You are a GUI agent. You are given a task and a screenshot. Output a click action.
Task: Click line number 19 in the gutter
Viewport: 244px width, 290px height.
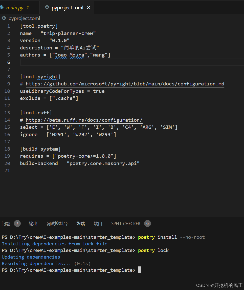click(x=7, y=156)
